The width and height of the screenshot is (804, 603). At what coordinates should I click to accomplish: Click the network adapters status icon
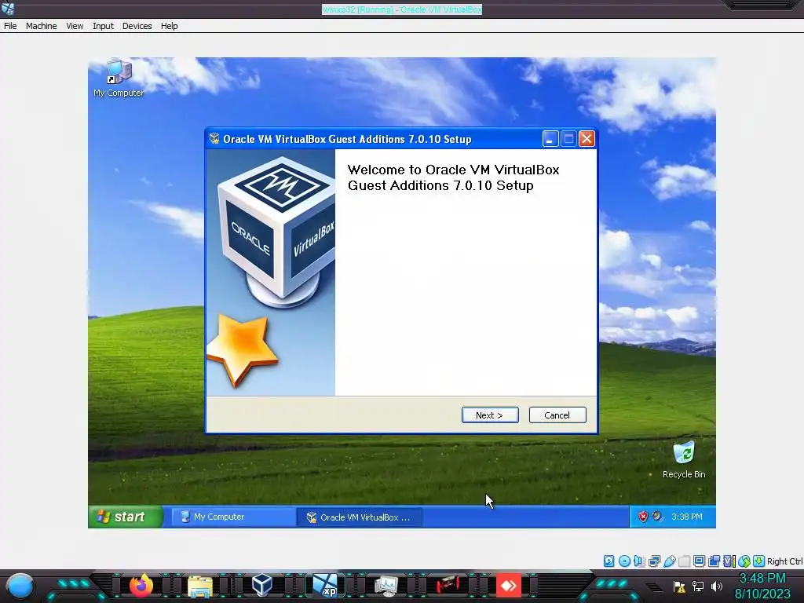click(x=654, y=561)
